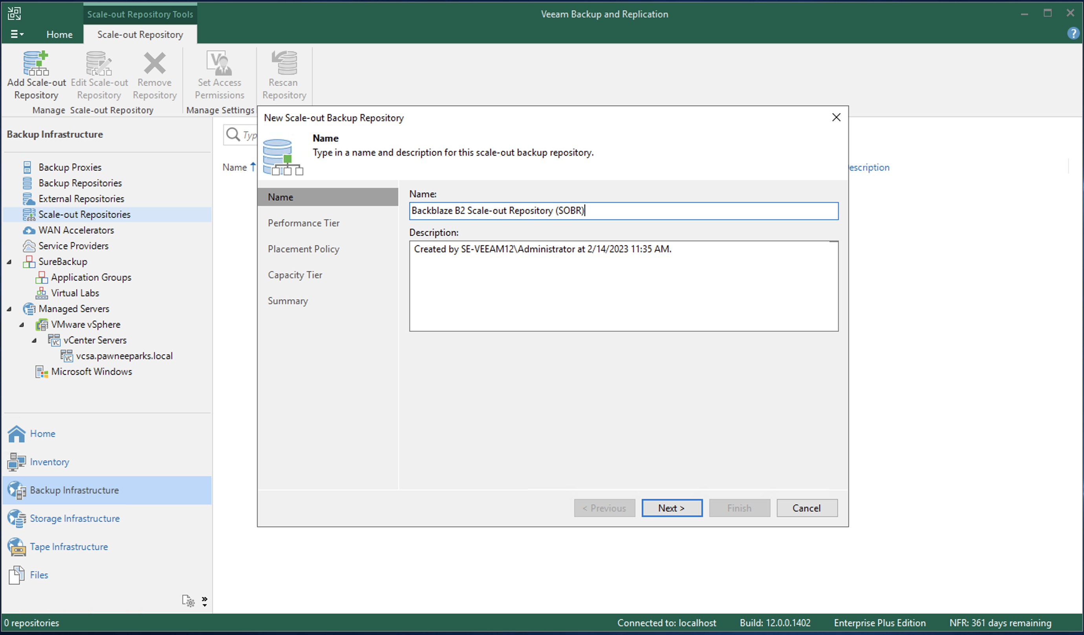This screenshot has width=1084, height=635.
Task: Go to Capacity Tier wizard step
Action: click(295, 275)
